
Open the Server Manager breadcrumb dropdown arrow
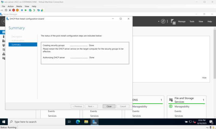click(159, 22)
